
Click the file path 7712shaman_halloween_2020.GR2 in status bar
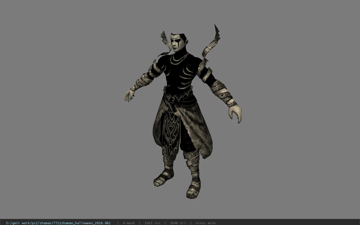pyautogui.click(x=58, y=223)
